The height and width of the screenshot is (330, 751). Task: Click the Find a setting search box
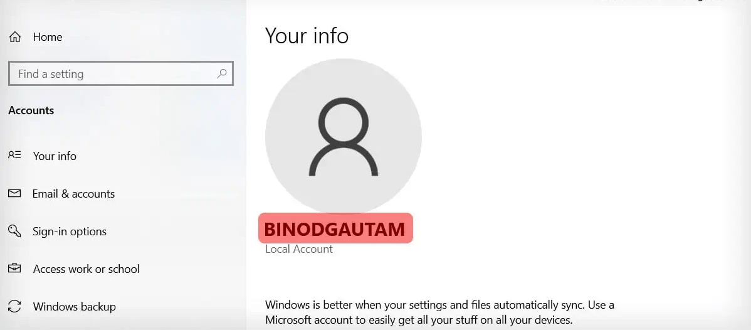coord(121,74)
